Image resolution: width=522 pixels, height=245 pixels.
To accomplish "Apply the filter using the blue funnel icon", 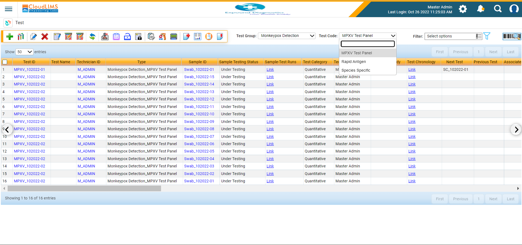I will tap(487, 36).
